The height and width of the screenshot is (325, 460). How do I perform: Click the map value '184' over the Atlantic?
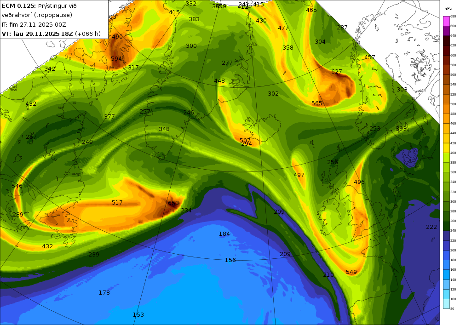[224, 234]
